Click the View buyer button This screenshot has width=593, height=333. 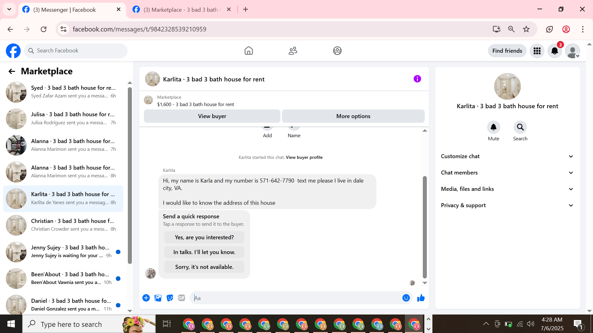click(x=212, y=116)
